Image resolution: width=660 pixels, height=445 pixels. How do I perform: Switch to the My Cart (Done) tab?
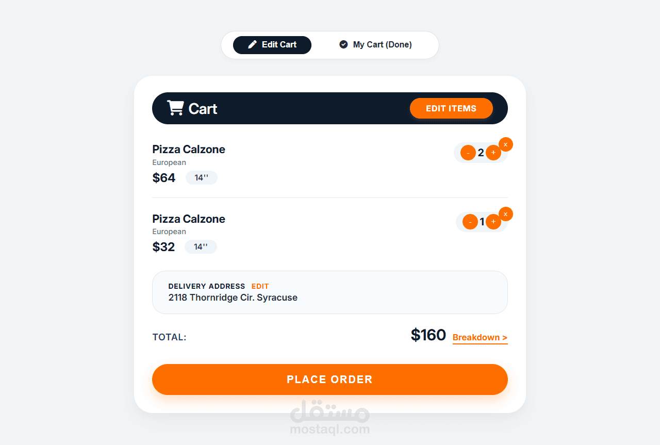click(x=382, y=45)
